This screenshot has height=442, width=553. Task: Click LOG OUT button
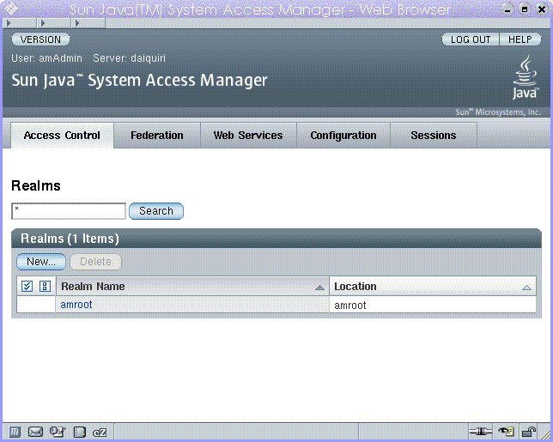click(x=471, y=39)
